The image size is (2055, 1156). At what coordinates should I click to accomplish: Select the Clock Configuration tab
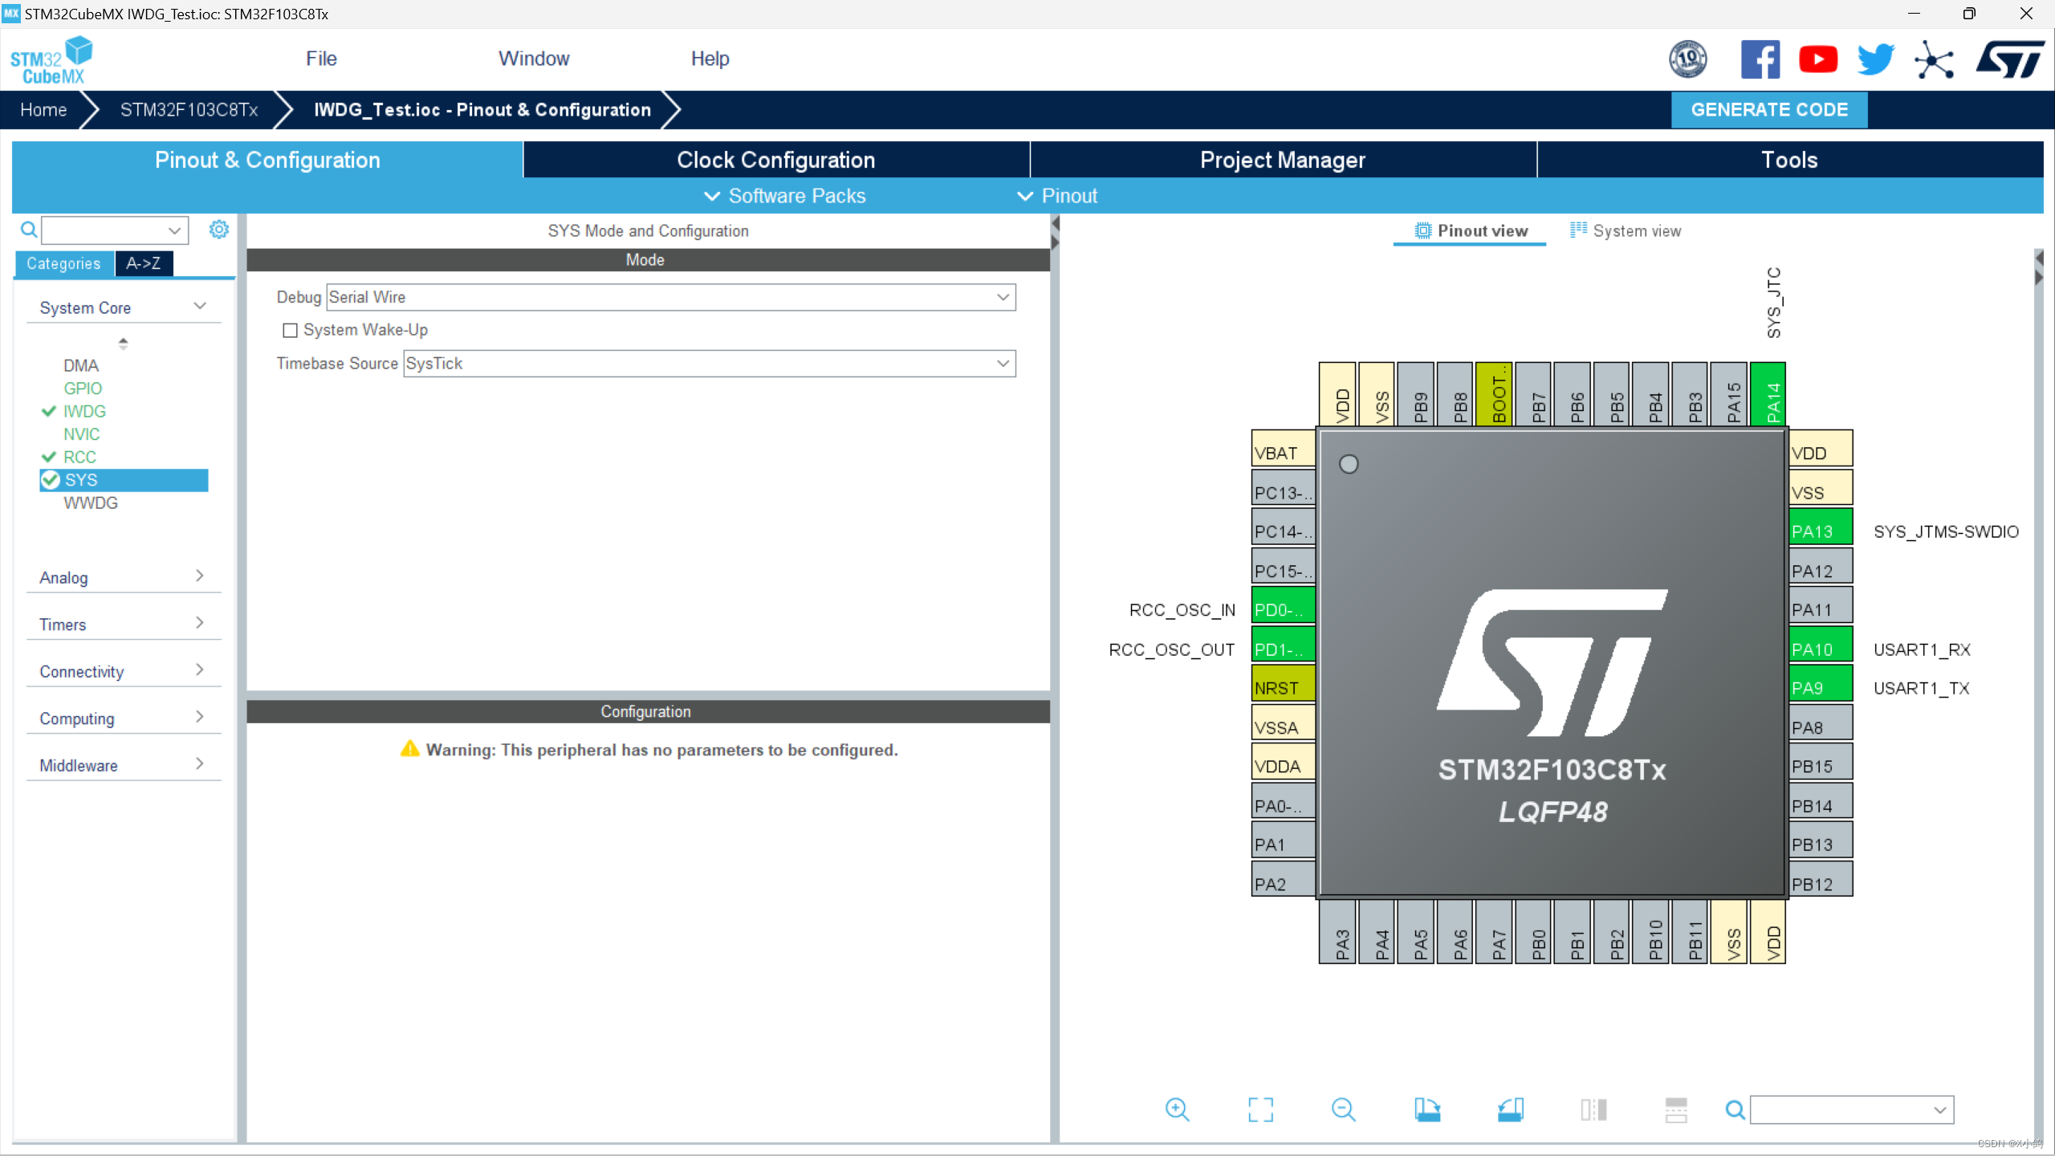click(774, 160)
